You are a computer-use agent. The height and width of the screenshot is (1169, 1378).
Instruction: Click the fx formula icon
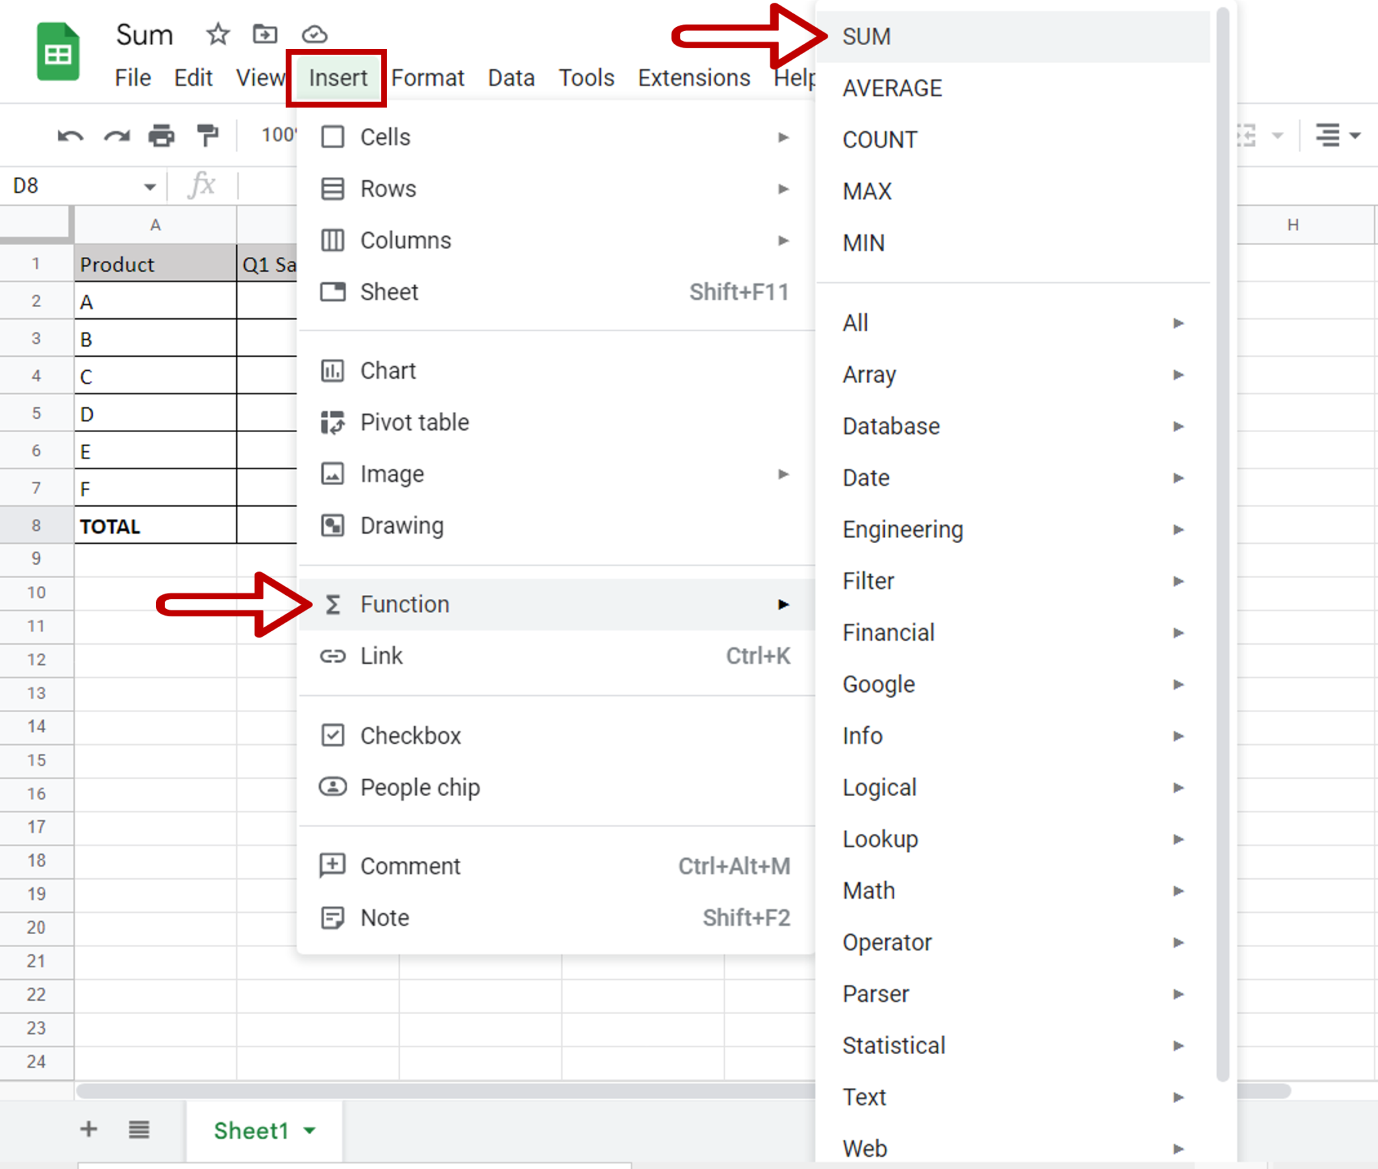coord(203,185)
